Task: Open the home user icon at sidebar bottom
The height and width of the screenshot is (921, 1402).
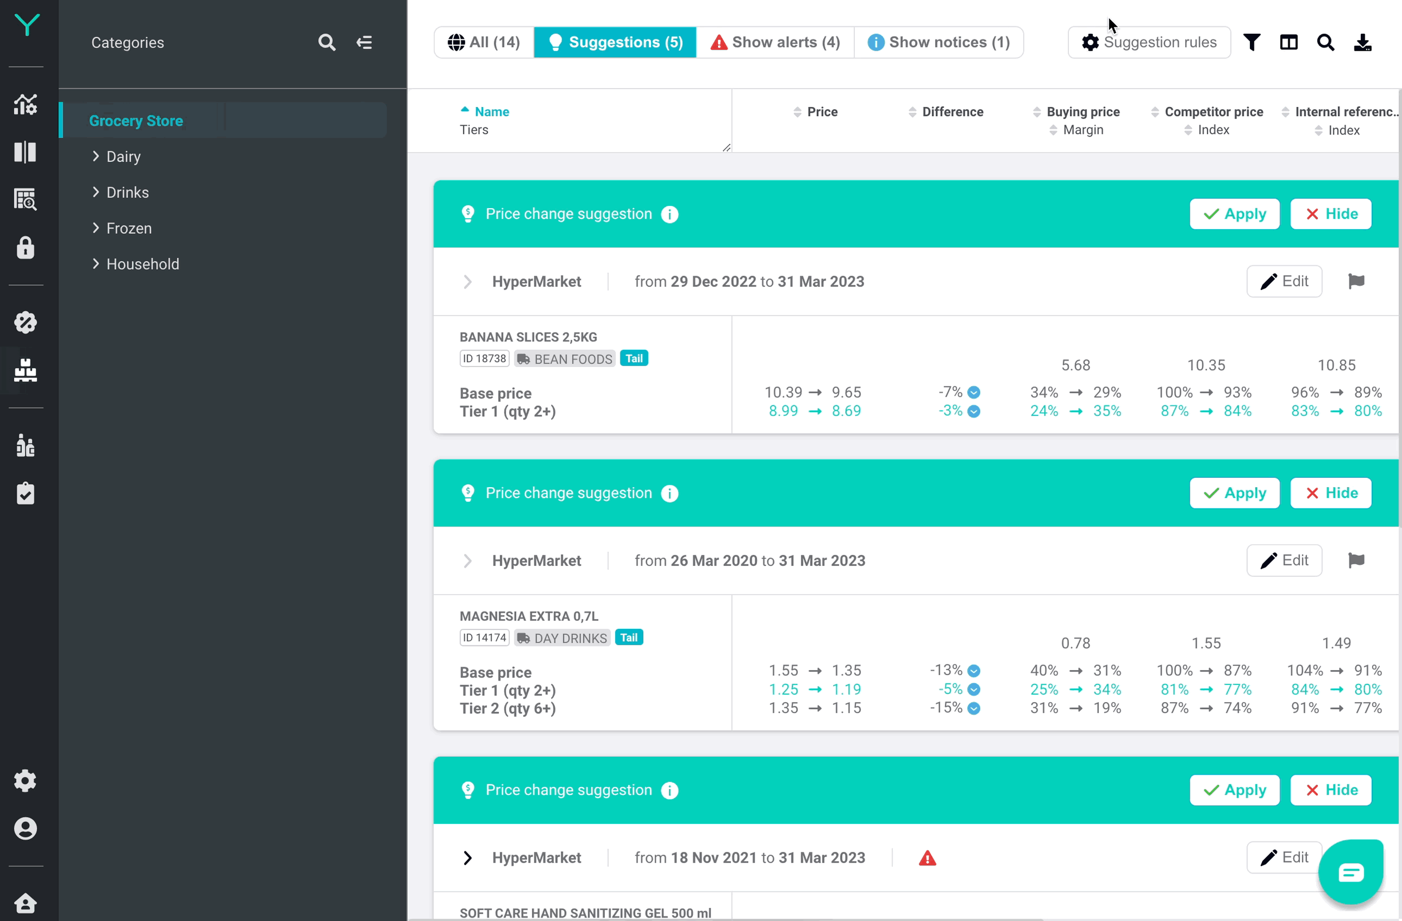Action: click(x=25, y=903)
